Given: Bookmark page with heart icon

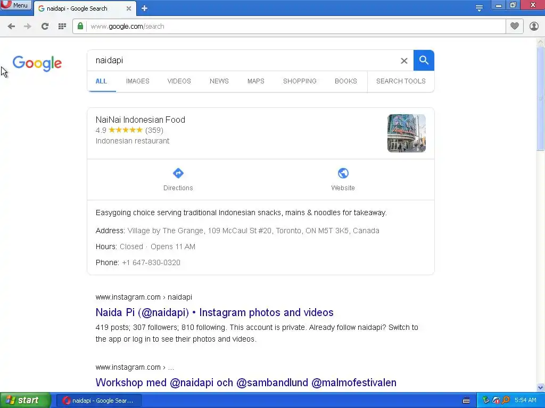Looking at the screenshot, I should [x=515, y=26].
